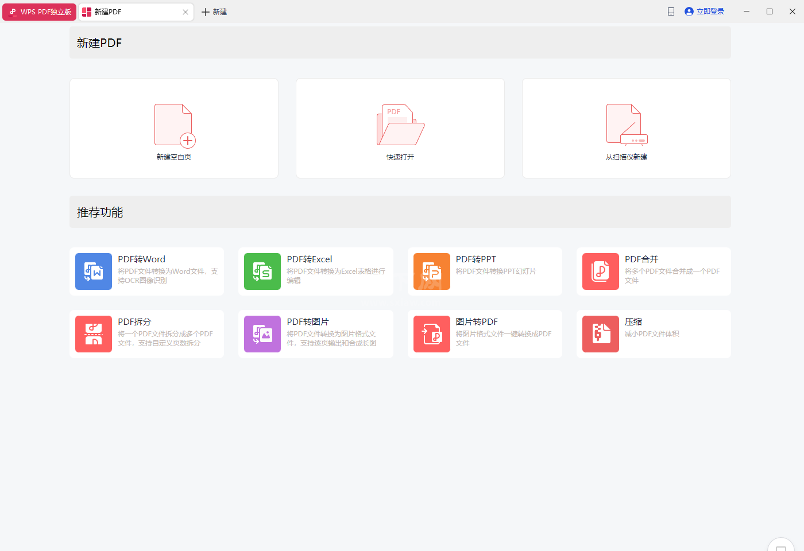Click the 从扫描仪新建 label

[627, 157]
